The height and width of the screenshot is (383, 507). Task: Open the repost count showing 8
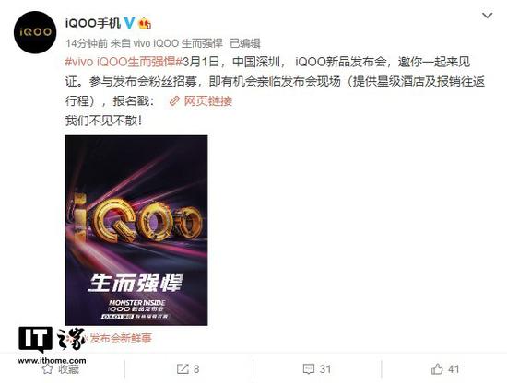coord(196,369)
